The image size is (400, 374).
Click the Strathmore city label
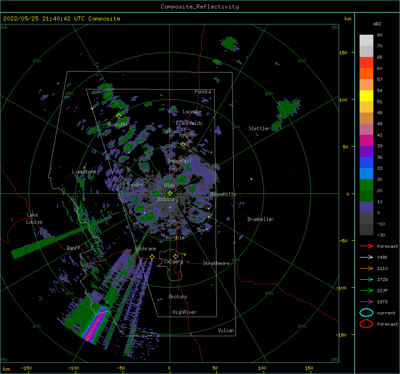click(216, 263)
